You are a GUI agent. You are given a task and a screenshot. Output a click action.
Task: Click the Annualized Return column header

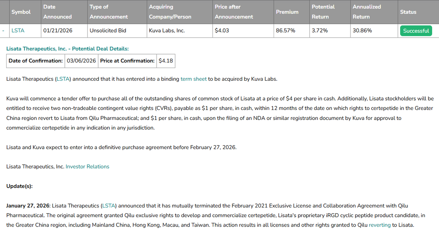click(374, 12)
